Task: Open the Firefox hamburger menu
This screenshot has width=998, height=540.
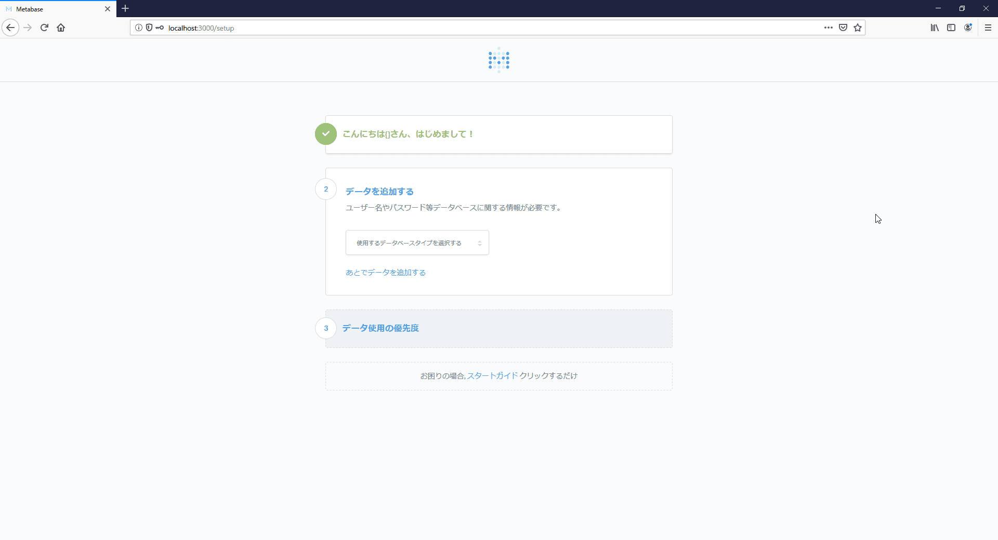Action: coord(988,28)
